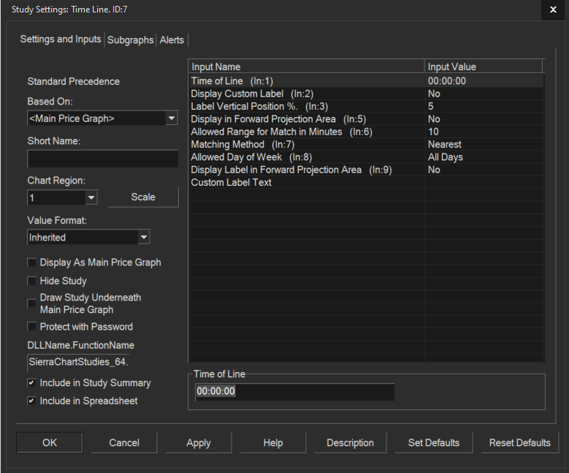Click the Time of Line edit box
The image size is (569, 473).
coord(294,392)
